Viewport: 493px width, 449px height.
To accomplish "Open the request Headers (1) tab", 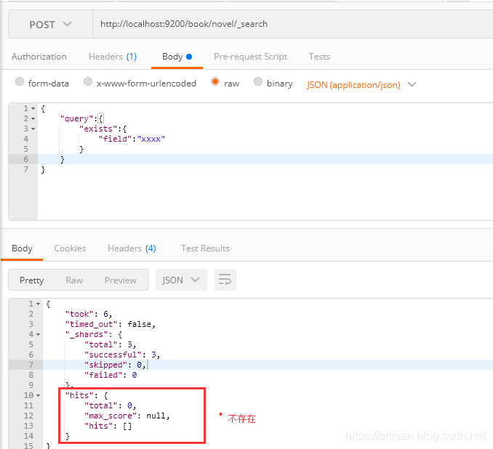I will (112, 57).
